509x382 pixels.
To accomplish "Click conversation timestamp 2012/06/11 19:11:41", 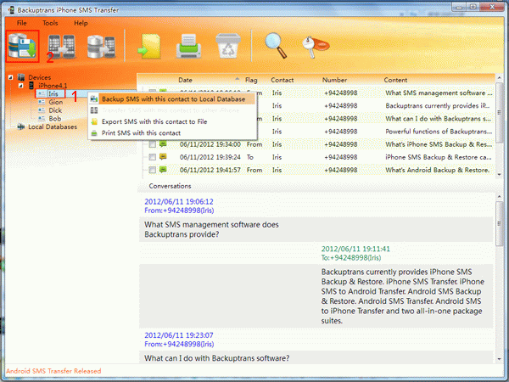I will (x=355, y=249).
